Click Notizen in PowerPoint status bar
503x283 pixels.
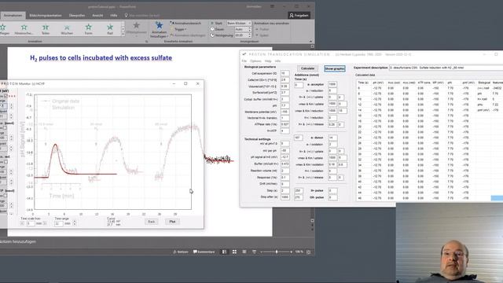(x=181, y=252)
